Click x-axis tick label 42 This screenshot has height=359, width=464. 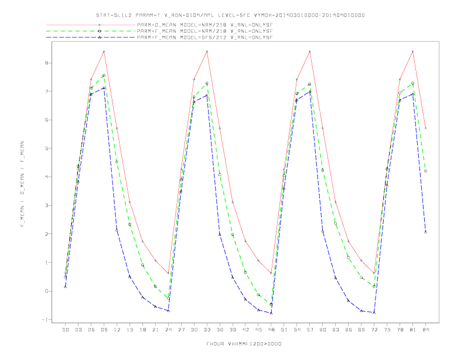(x=245, y=330)
